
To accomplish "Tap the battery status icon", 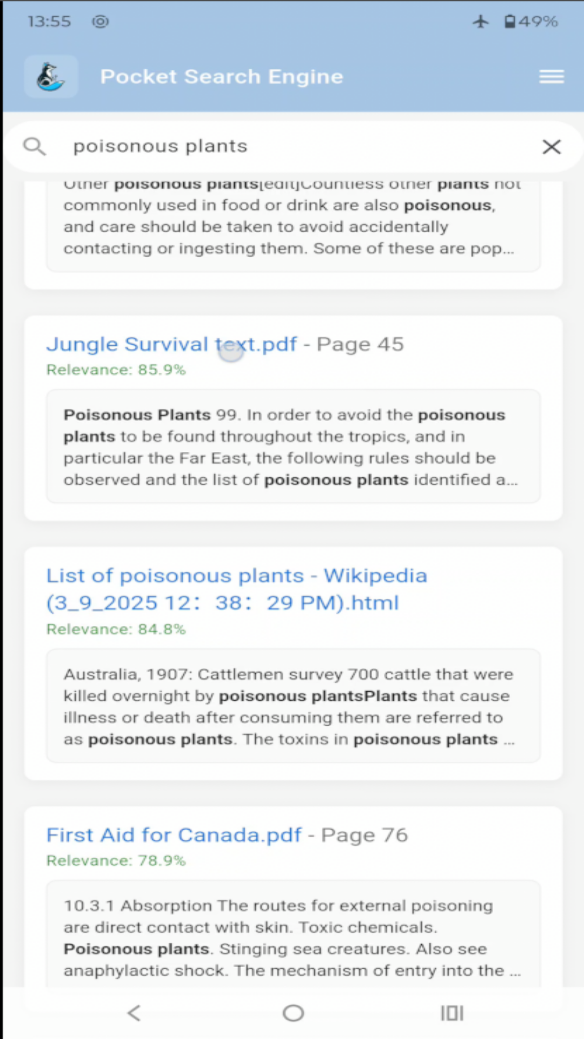I will coord(509,22).
